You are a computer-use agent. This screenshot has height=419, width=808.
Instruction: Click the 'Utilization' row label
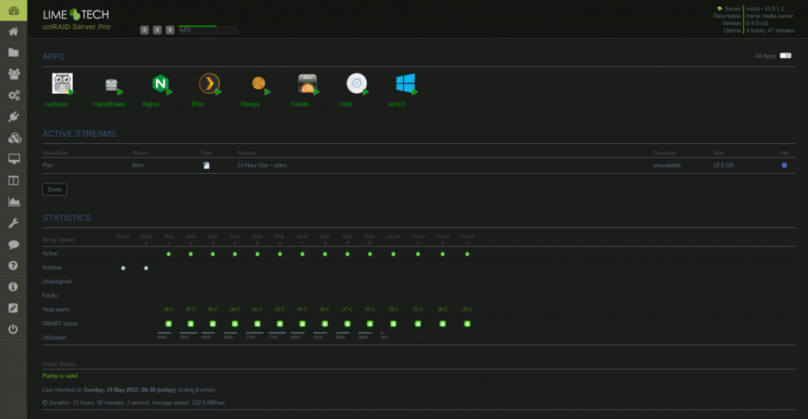click(x=54, y=337)
